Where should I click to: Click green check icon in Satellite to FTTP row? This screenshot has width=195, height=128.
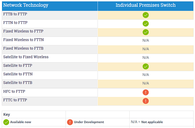[x=146, y=67]
